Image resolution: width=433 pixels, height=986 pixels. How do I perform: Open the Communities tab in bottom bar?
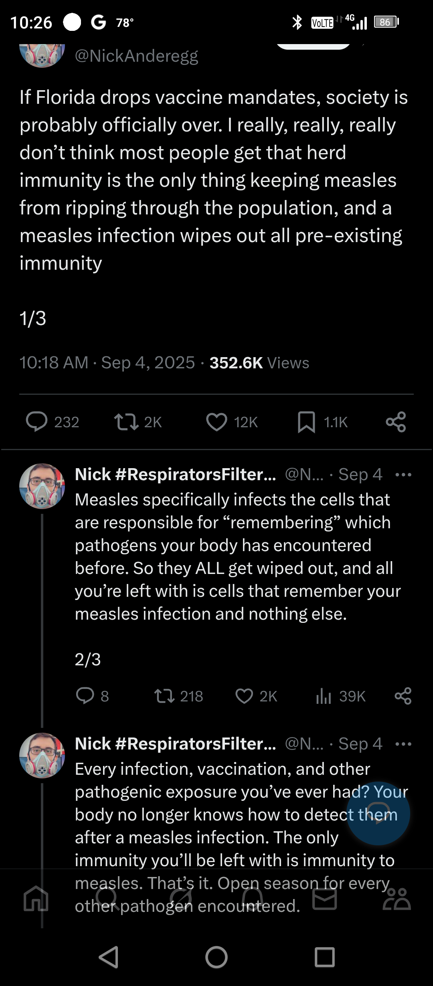397,898
